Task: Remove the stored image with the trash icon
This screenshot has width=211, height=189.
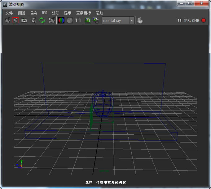Action: (x=96, y=20)
